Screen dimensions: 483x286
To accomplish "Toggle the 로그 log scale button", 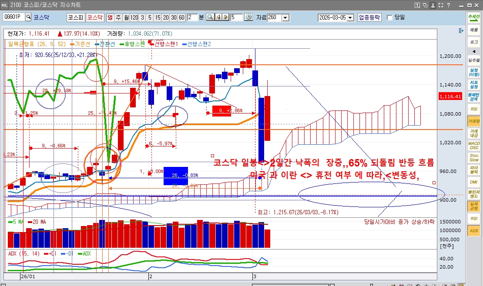I will point(474,42).
